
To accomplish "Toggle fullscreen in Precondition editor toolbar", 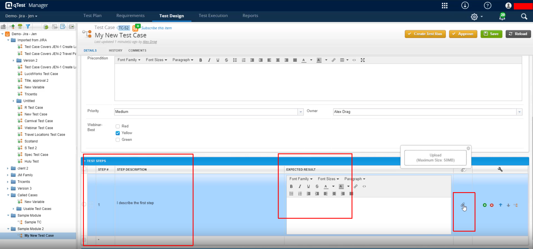I will click(363, 60).
